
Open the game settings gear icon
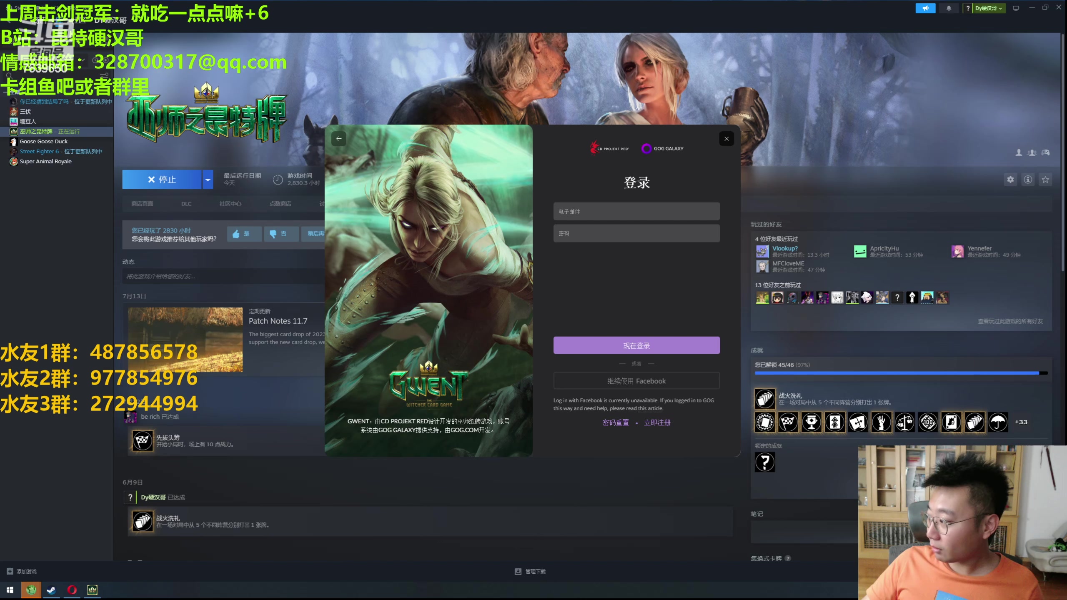[x=1010, y=180]
